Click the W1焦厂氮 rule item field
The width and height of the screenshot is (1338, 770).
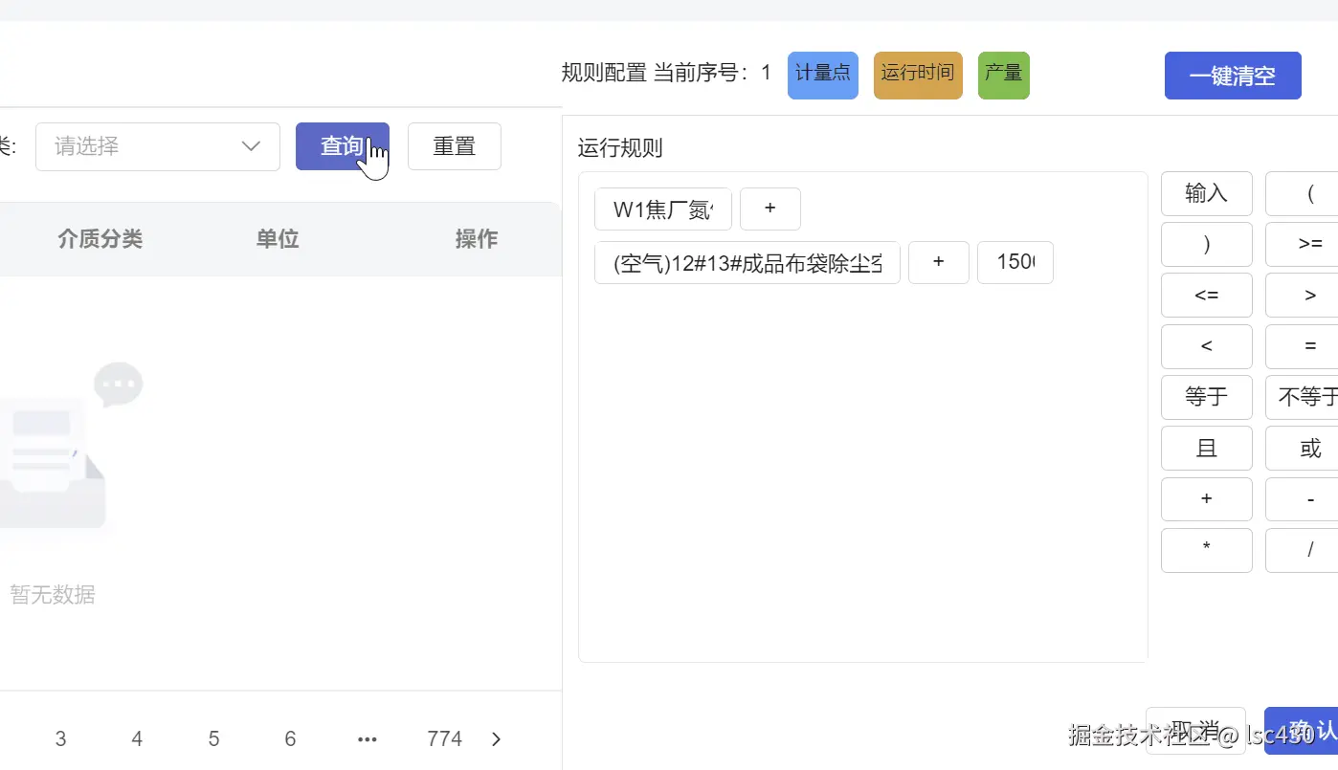click(x=663, y=209)
